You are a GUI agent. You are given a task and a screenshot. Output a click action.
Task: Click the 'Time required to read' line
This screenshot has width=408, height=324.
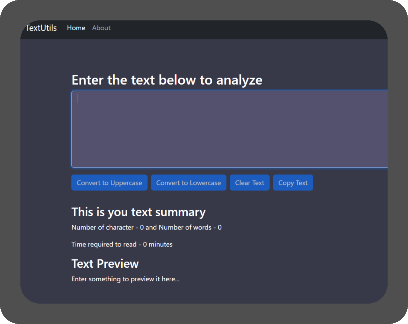pyautogui.click(x=122, y=244)
